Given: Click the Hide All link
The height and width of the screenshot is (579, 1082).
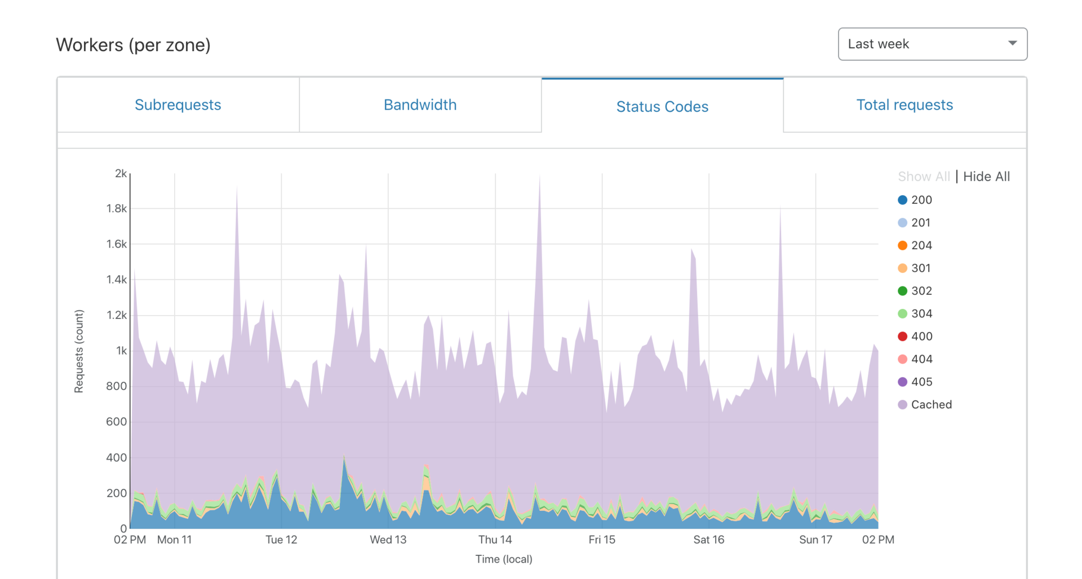Looking at the screenshot, I should tap(986, 176).
